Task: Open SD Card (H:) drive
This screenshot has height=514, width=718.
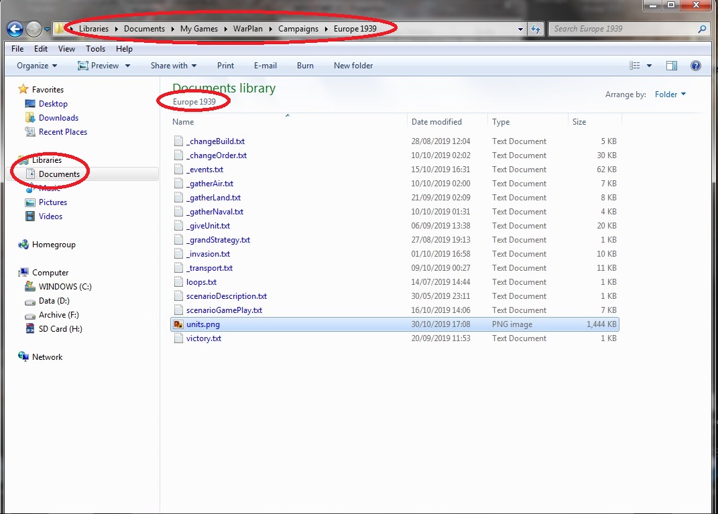Action: point(60,329)
